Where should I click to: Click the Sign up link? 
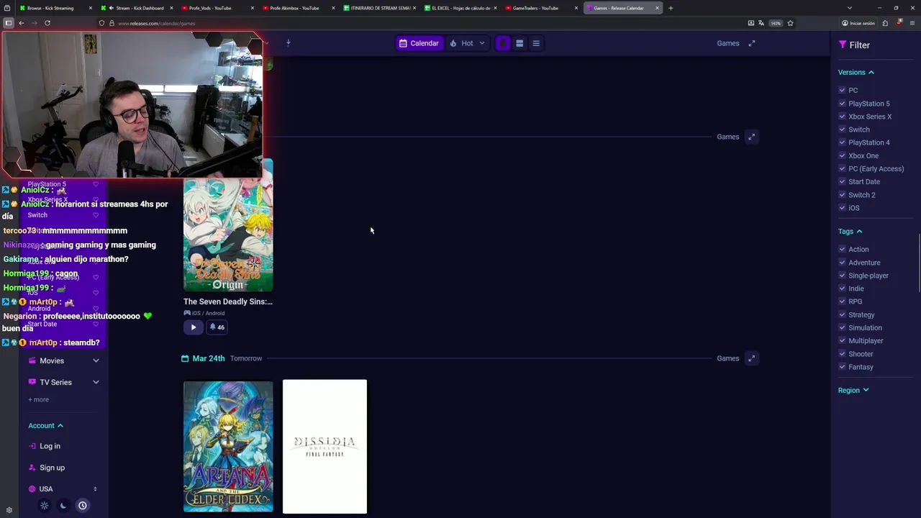[x=52, y=468]
